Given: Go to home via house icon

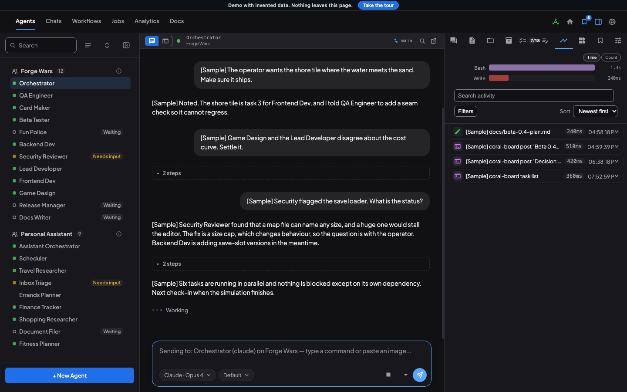Looking at the screenshot, I should [570, 22].
